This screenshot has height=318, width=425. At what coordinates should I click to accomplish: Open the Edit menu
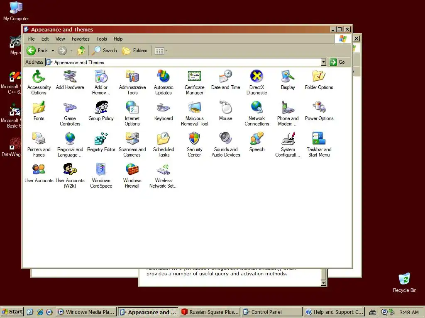[45, 39]
